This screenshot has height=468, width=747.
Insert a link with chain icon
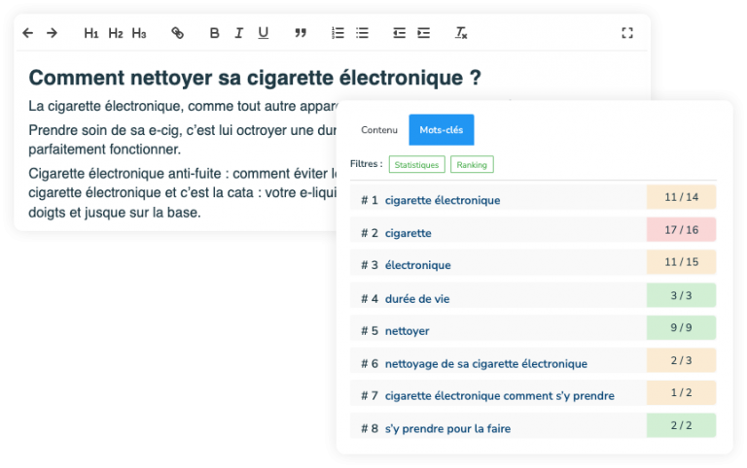coord(177,33)
